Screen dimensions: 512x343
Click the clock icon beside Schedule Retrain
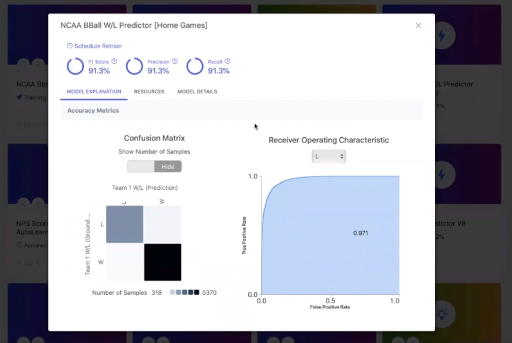70,45
